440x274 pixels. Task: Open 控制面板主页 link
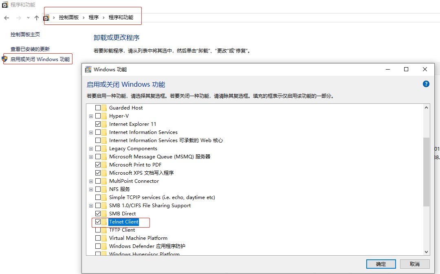[x=25, y=34]
